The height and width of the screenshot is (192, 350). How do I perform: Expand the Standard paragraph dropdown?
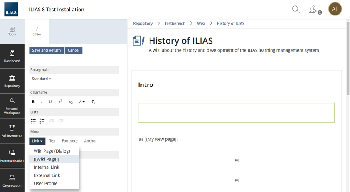click(41, 79)
